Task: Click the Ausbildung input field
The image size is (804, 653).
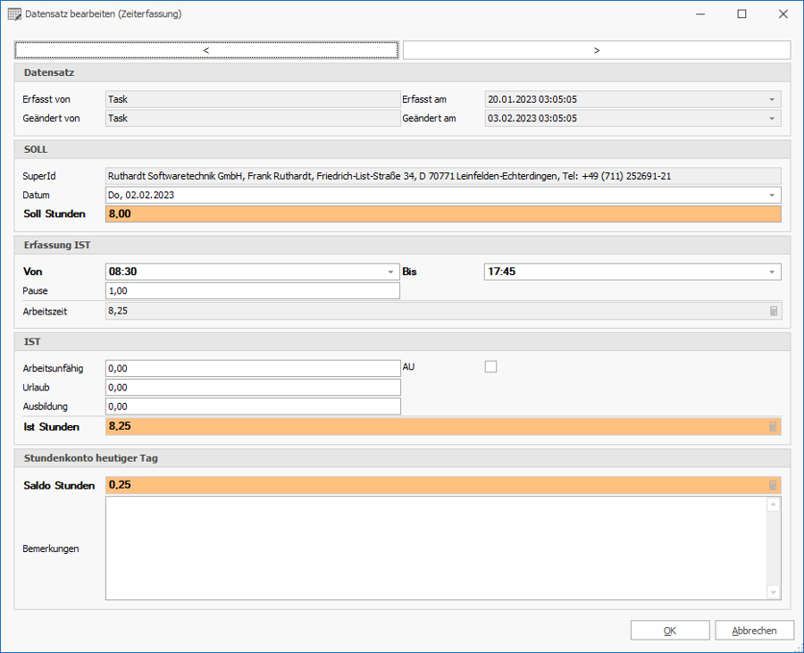Action: [253, 406]
